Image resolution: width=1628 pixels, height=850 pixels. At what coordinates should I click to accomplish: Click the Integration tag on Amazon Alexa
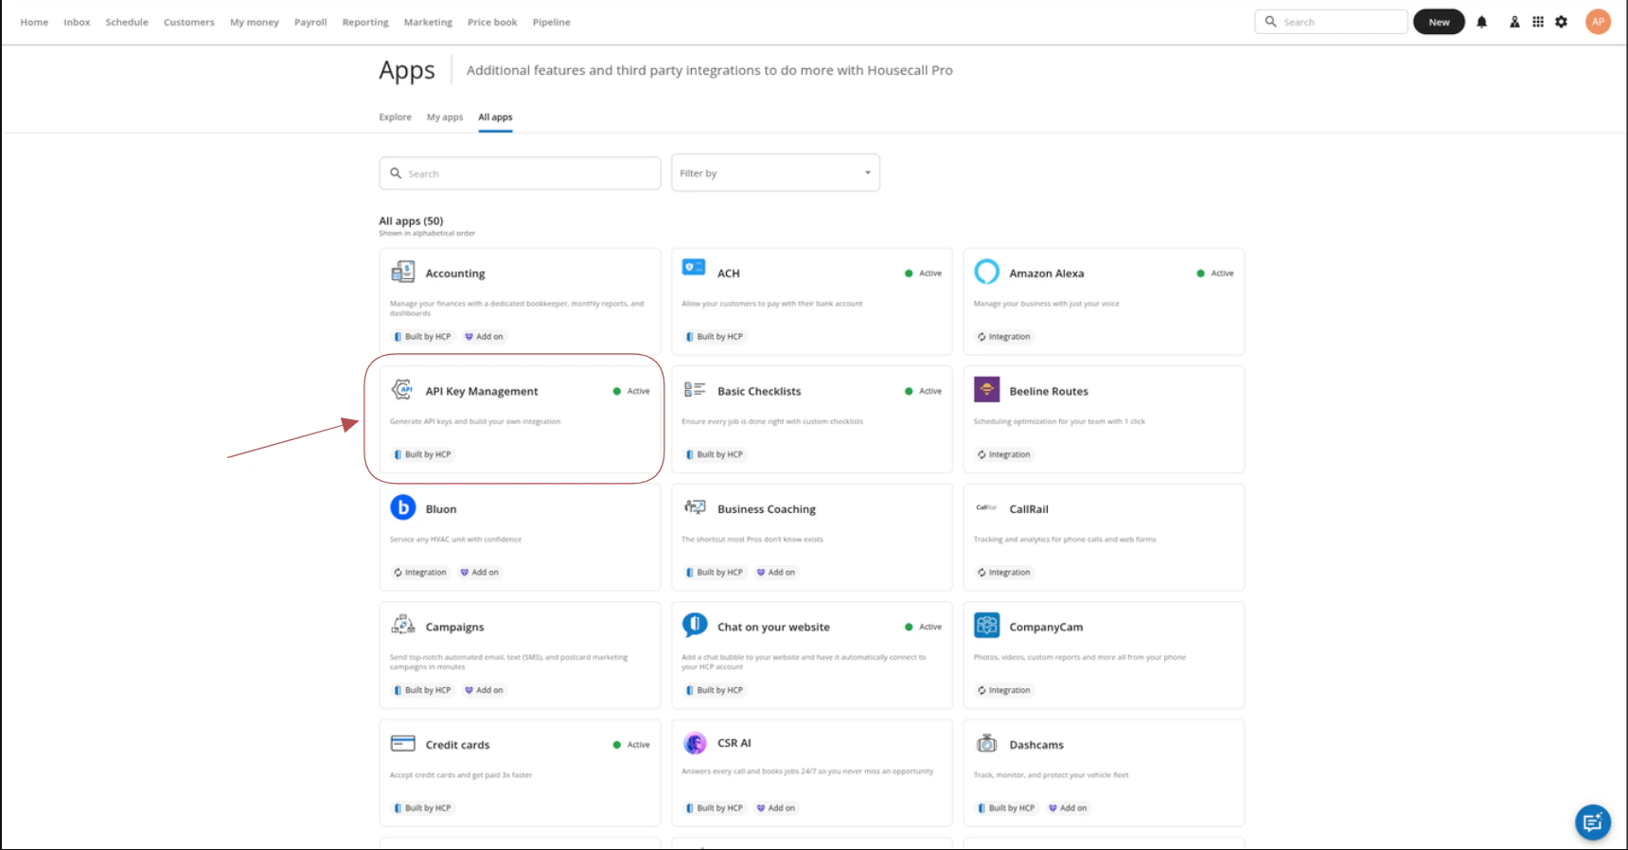pos(1004,336)
